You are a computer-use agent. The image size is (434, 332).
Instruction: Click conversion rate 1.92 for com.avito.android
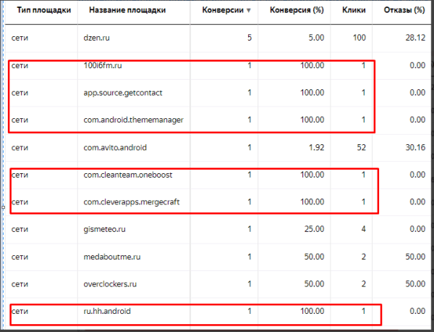pyautogui.click(x=316, y=147)
